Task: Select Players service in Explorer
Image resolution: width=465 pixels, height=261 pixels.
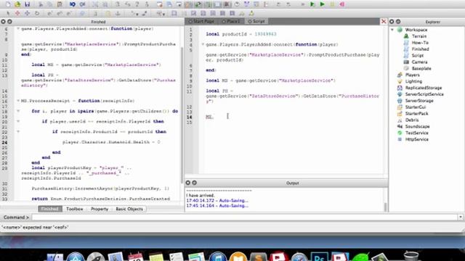Action: (413, 75)
